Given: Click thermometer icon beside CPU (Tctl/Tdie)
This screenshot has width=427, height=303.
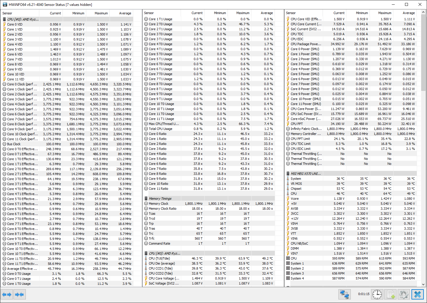Looking at the screenshot, I should pos(146,258).
